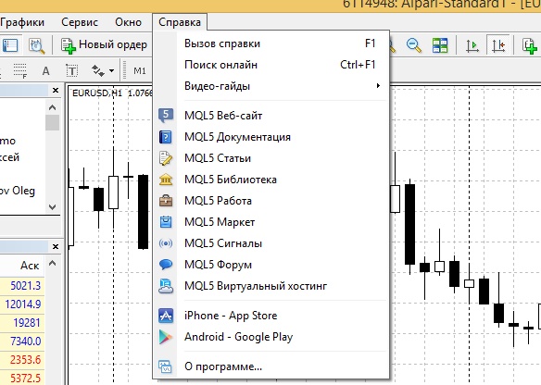
Task: Click the virtual hosting cloud icon
Action: (x=166, y=286)
